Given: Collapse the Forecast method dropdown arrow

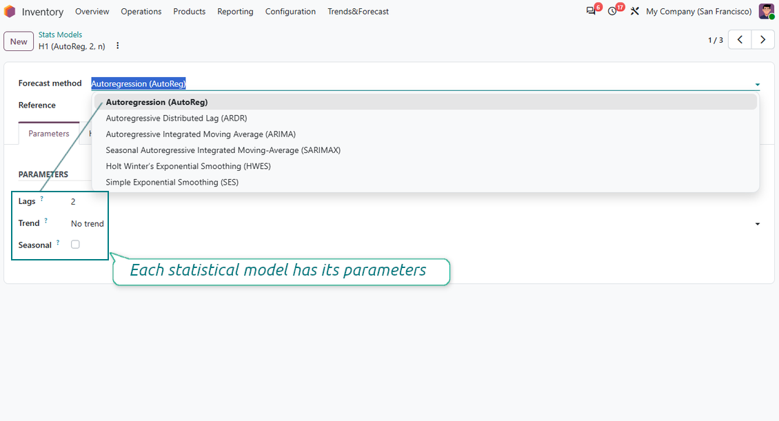Looking at the screenshot, I should 757,84.
